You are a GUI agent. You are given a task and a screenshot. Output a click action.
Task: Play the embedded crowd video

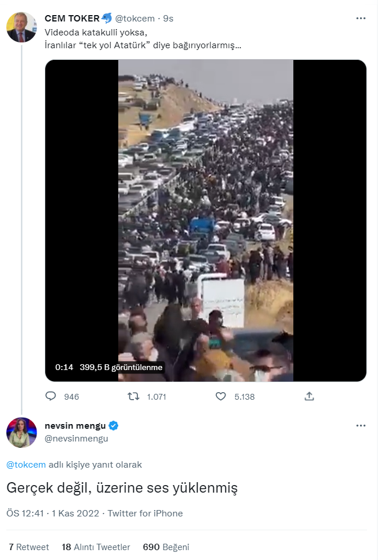coord(206,221)
